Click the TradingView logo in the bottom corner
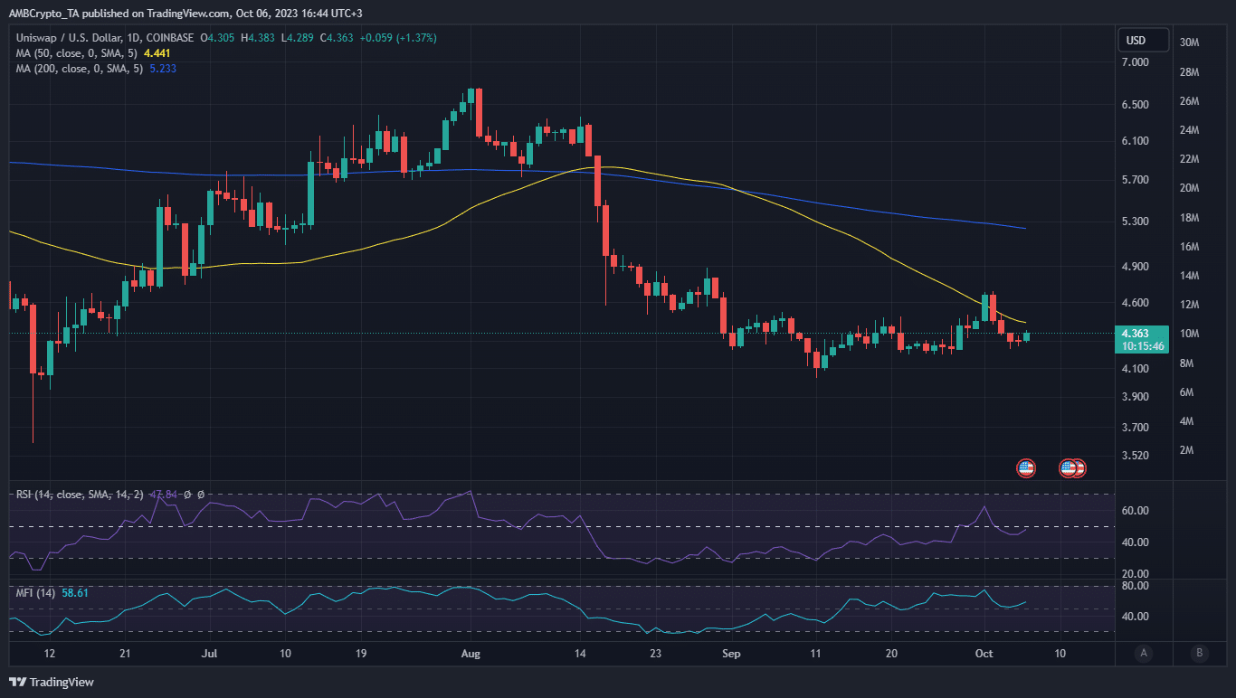This screenshot has width=1236, height=698. coord(52,682)
